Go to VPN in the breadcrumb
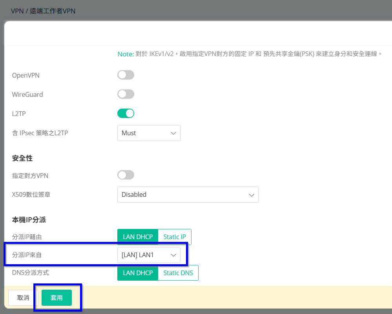The image size is (392, 314). [17, 11]
